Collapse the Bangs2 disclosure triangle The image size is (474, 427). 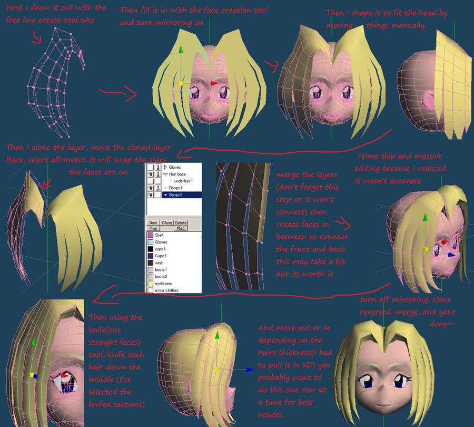click(165, 195)
